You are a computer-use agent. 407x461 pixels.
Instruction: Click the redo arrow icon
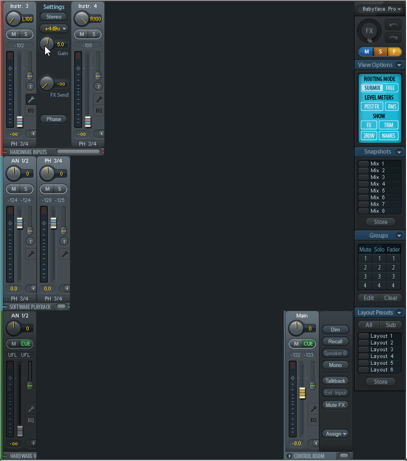pos(393,38)
